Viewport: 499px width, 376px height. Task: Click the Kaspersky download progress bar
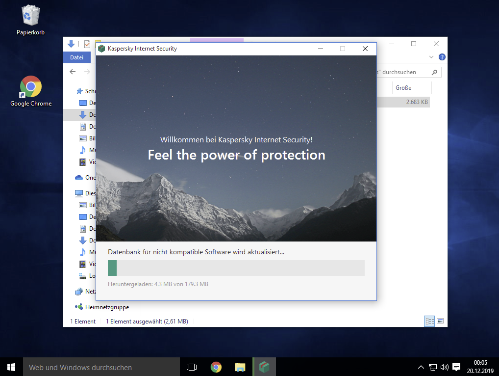pos(236,268)
